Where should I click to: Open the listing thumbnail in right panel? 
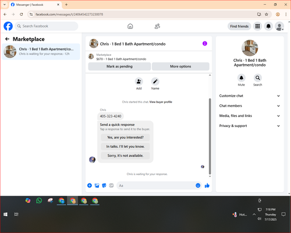click(250, 48)
